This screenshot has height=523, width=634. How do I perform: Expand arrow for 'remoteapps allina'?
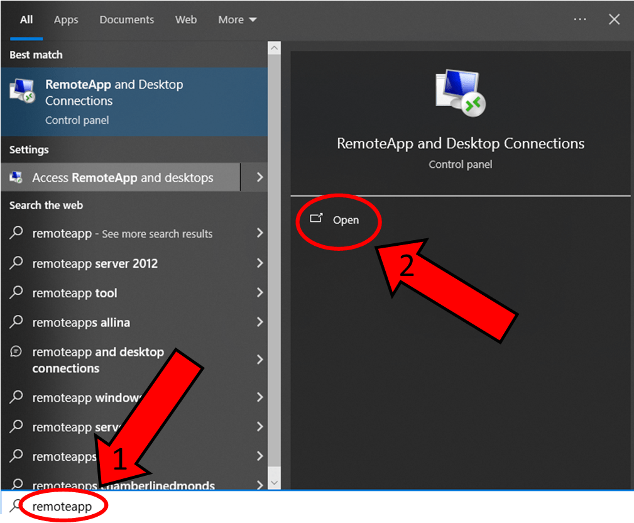tap(260, 322)
